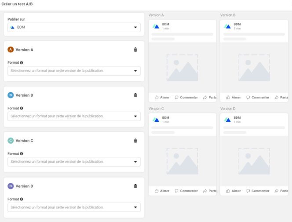Open the Format info icon for Version C
The height and width of the screenshot is (222, 292).
pyautogui.click(x=22, y=154)
